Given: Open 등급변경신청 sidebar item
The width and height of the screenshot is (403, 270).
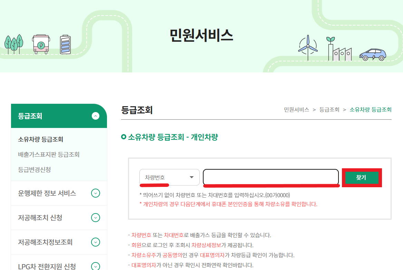Looking at the screenshot, I should 35,170.
